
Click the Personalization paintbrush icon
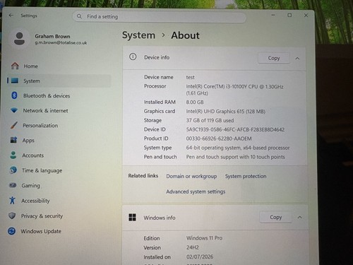[x=14, y=125]
